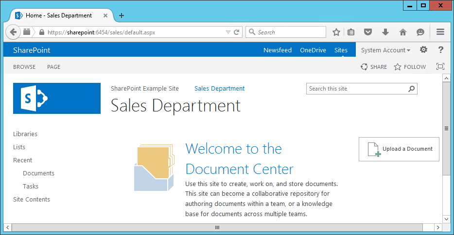Image resolution: width=454 pixels, height=235 pixels.
Task: Open the Firefox hamburger menu
Action: [x=440, y=32]
